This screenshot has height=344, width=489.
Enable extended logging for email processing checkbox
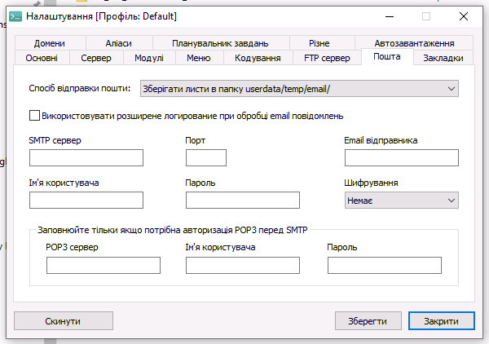pyautogui.click(x=34, y=116)
